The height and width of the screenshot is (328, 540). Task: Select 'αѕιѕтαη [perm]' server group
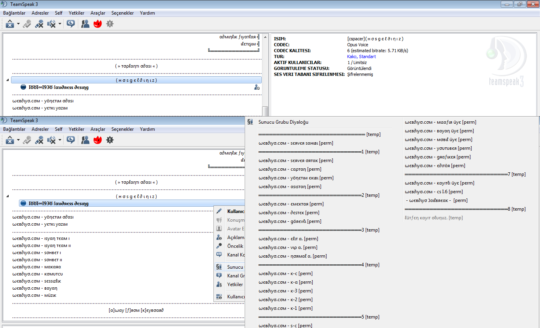coord(290,187)
